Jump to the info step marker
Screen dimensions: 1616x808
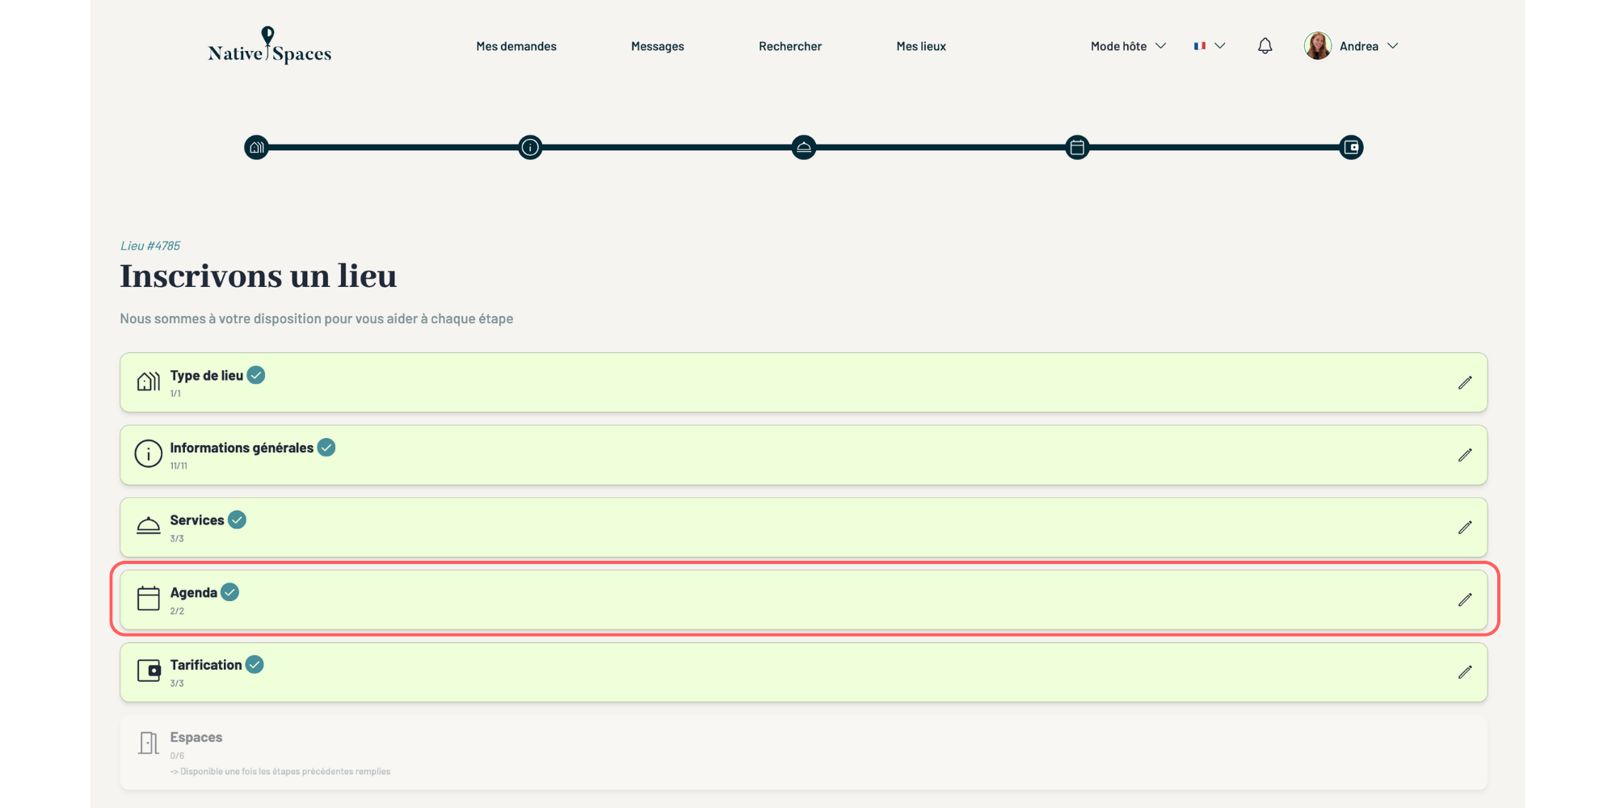click(x=530, y=148)
